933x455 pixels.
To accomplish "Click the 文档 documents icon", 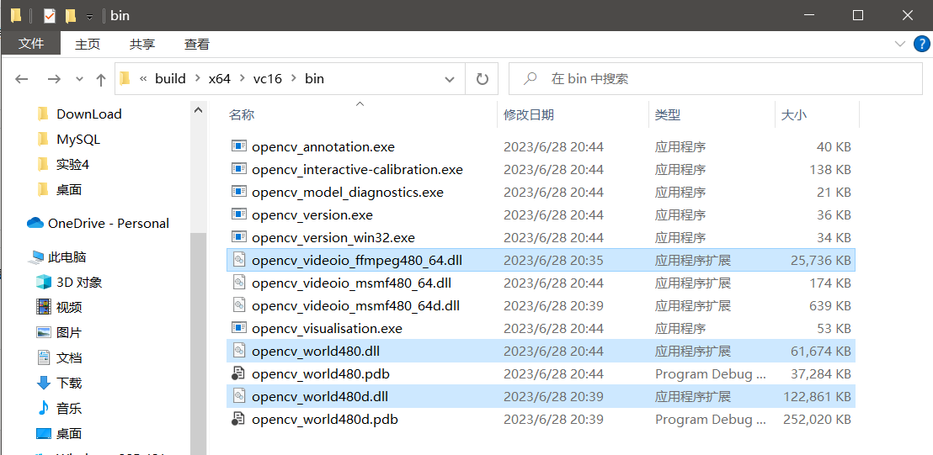I will pos(44,357).
